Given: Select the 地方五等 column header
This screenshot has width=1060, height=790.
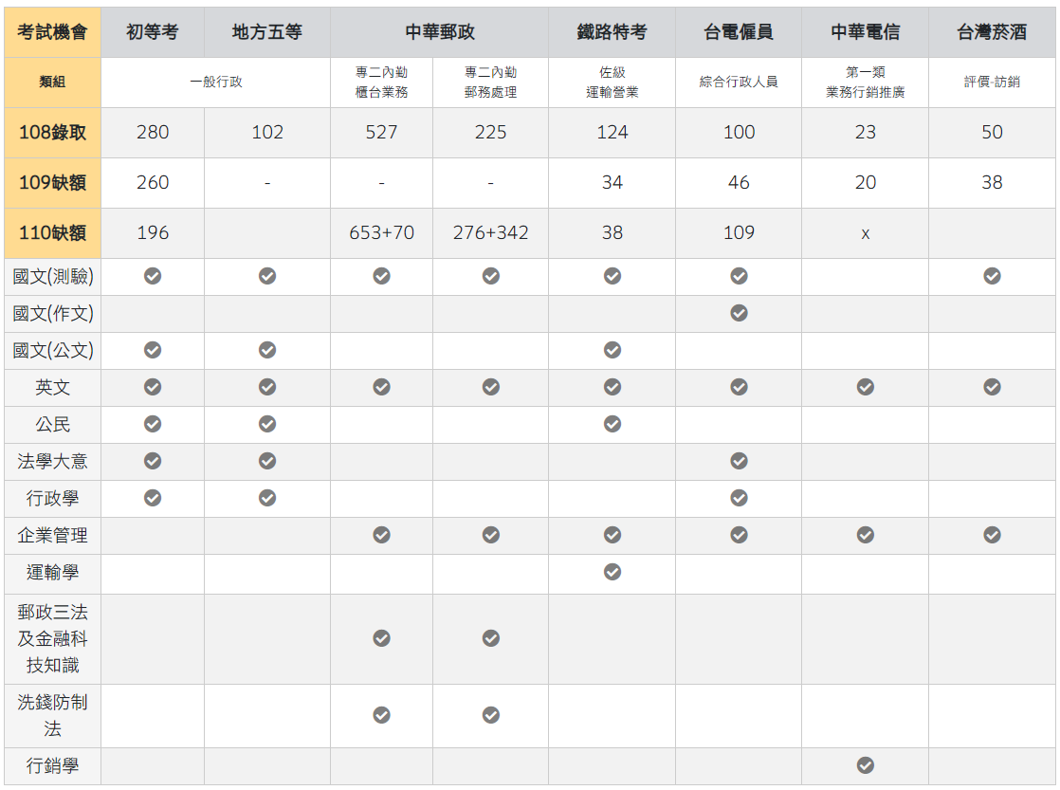Looking at the screenshot, I should coord(267,32).
